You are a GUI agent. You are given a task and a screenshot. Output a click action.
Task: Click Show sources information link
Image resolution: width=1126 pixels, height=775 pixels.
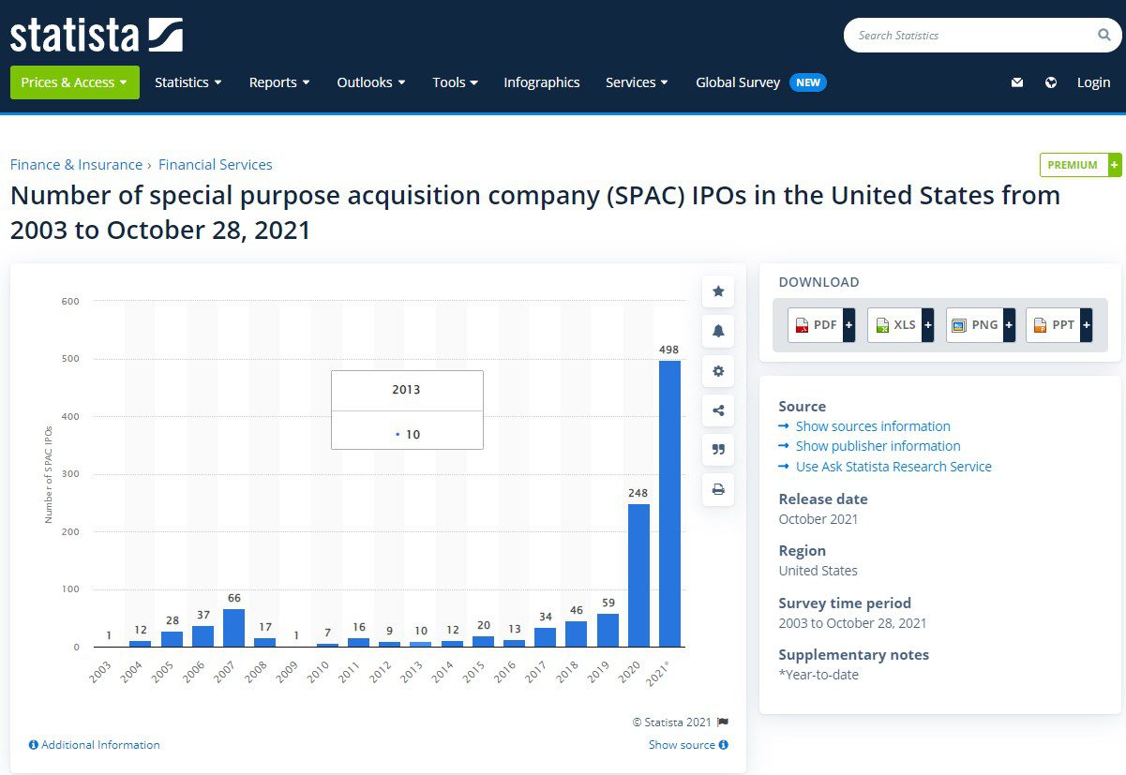[x=873, y=426]
